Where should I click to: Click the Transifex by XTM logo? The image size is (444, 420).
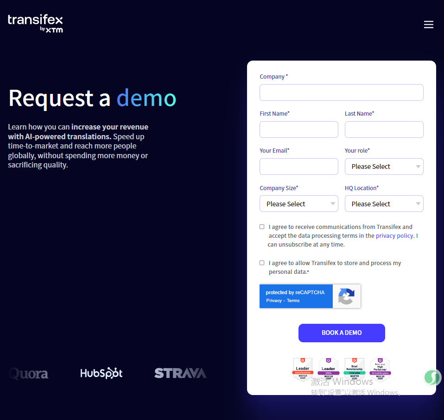click(35, 24)
